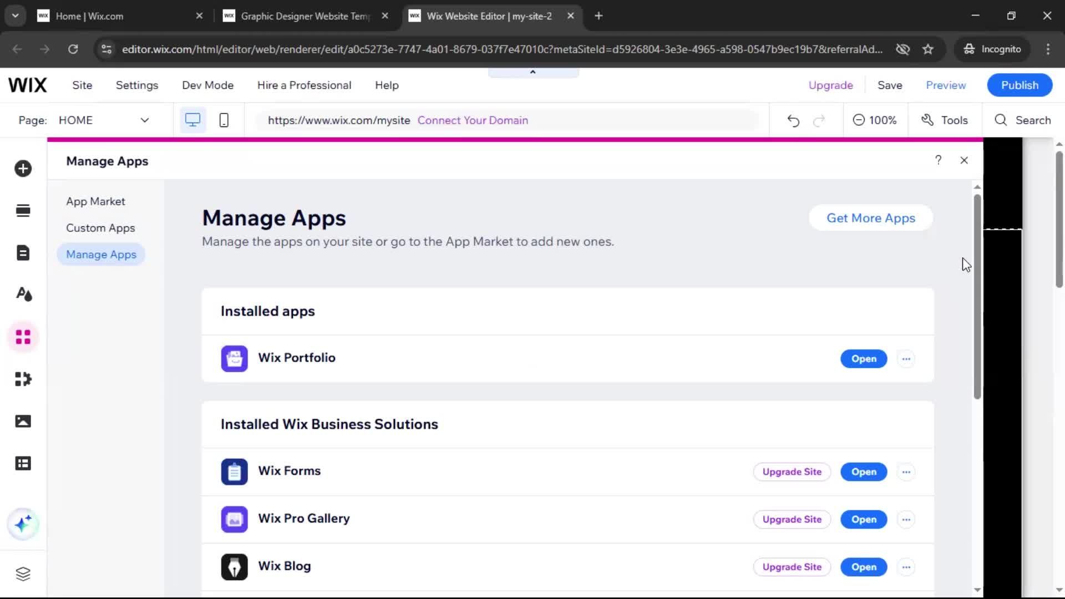Publish the site
The width and height of the screenshot is (1065, 599).
click(1020, 85)
